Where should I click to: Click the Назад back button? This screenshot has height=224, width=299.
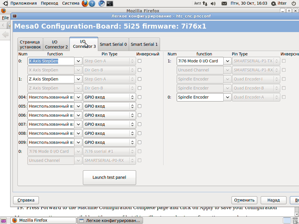[273, 200]
